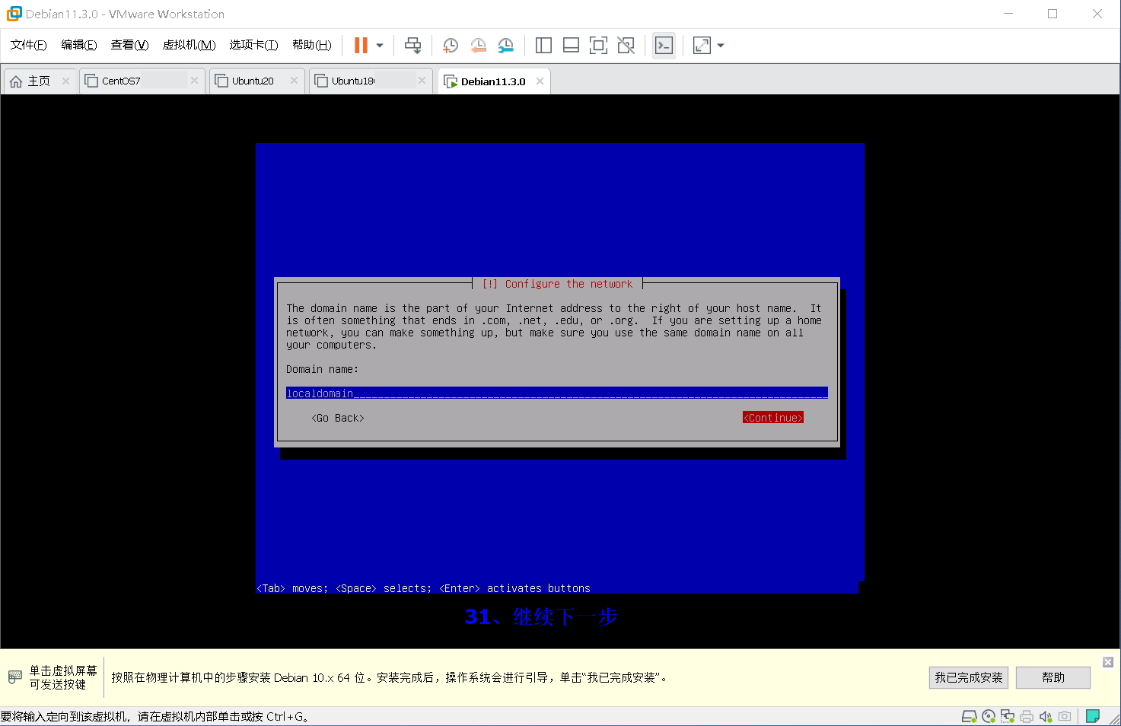Click the 帮助 button in the install bar
This screenshot has width=1121, height=726.
pos(1053,677)
